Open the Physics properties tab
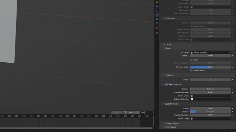The height and width of the screenshot is (132, 236). [x=157, y=15]
